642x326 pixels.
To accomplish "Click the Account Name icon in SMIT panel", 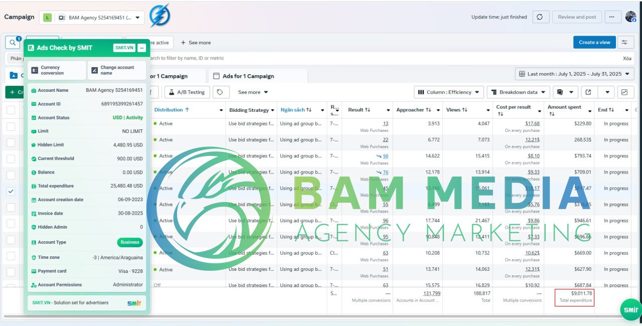I will point(34,90).
